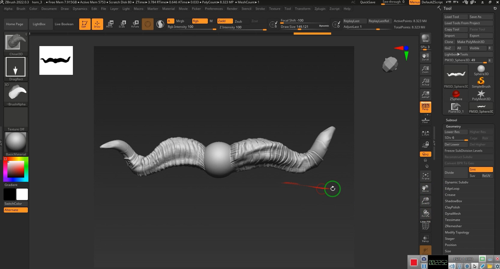Open the Document menu
500x269 pixels.
coord(49,9)
